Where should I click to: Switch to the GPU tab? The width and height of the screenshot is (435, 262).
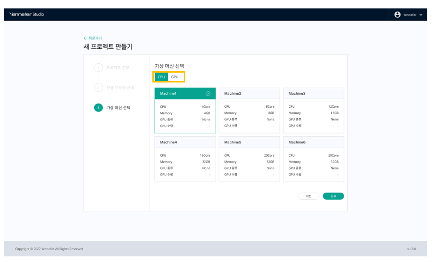coord(175,77)
